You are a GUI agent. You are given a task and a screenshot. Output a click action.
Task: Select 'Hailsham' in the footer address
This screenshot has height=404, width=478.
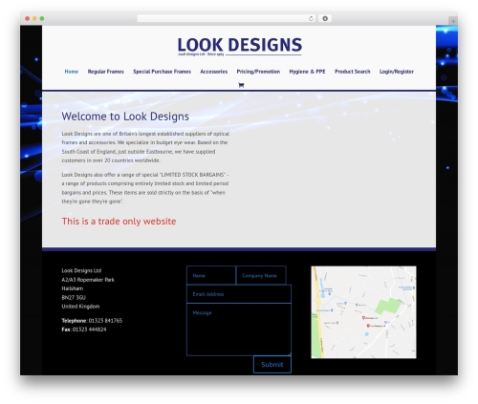[x=73, y=288]
